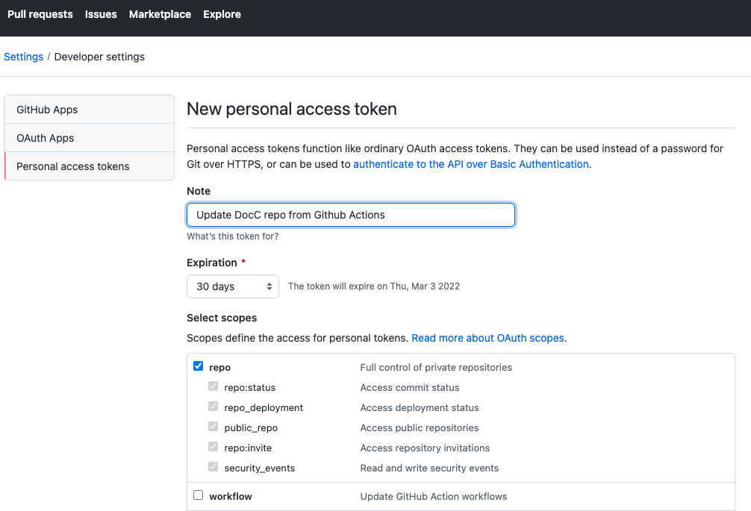This screenshot has height=511, width=751.
Task: Select OAuth Apps in the sidebar
Action: point(89,138)
